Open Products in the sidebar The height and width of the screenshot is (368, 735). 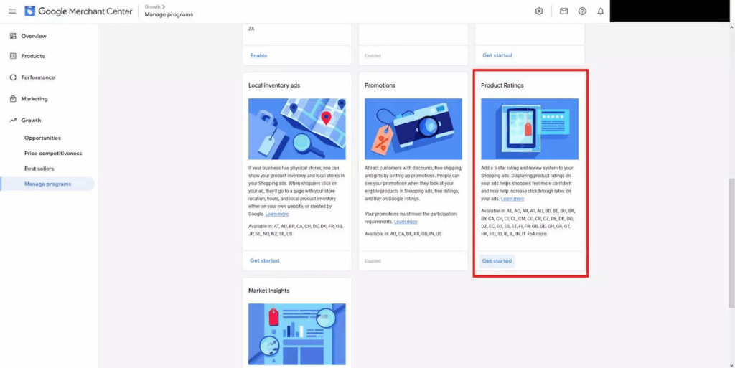pos(33,56)
